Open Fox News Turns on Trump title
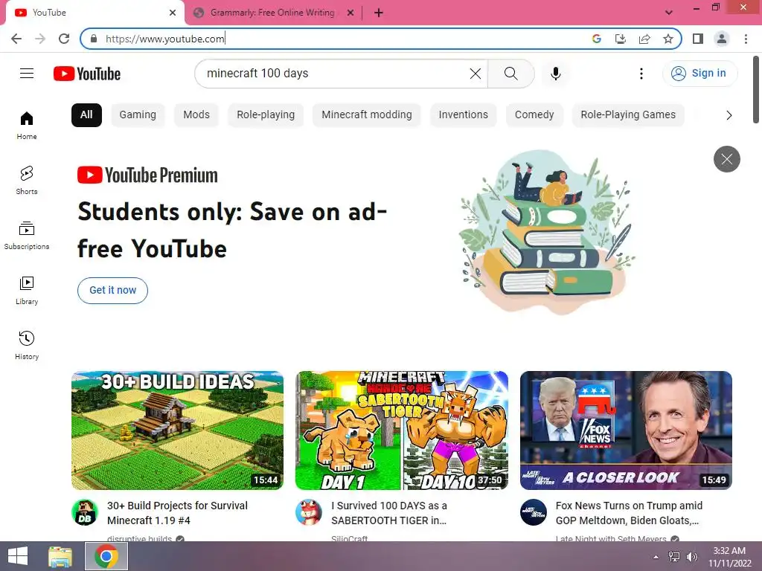Viewport: 762px width, 571px height. coord(629,513)
